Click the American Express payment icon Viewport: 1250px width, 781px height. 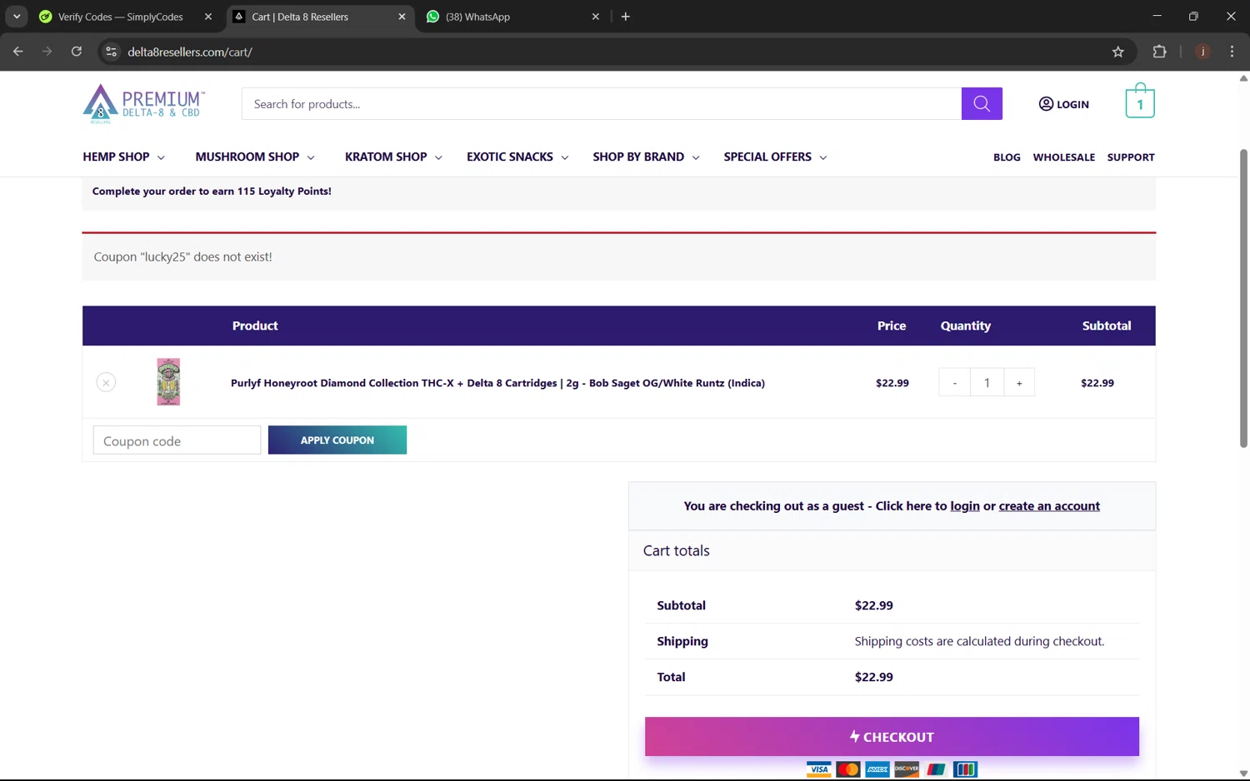coord(877,769)
